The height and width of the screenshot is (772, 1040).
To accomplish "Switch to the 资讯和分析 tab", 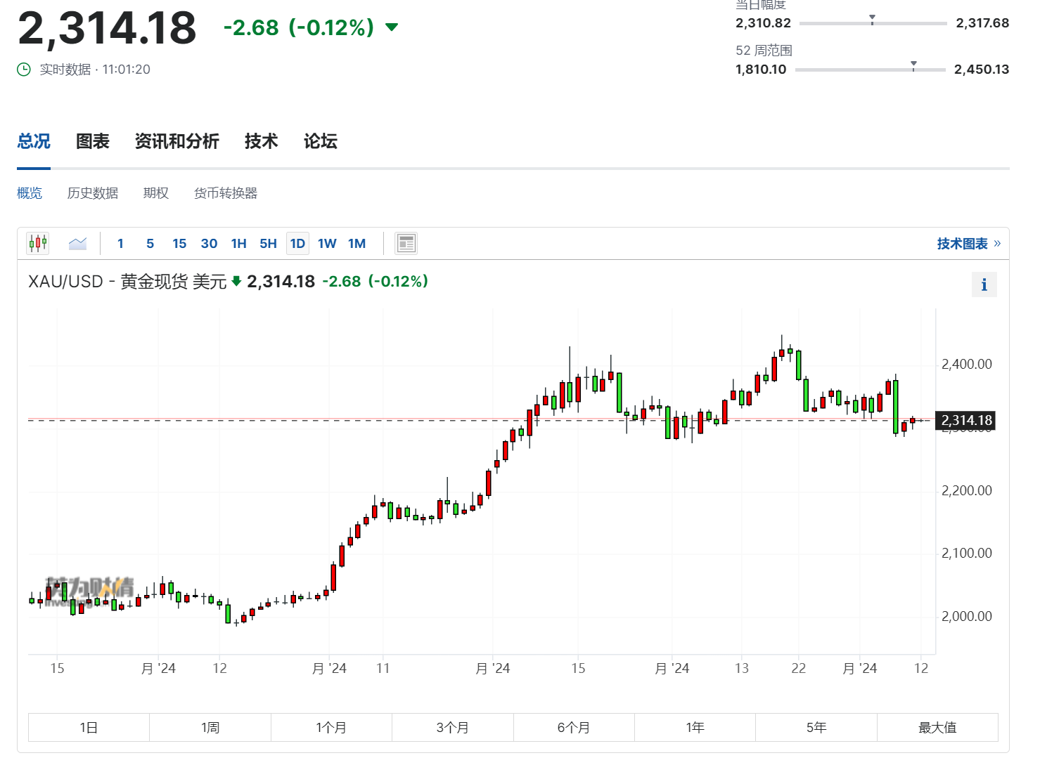I will [x=177, y=141].
